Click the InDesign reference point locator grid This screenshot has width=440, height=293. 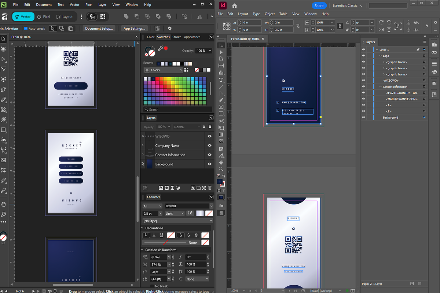pos(227,26)
